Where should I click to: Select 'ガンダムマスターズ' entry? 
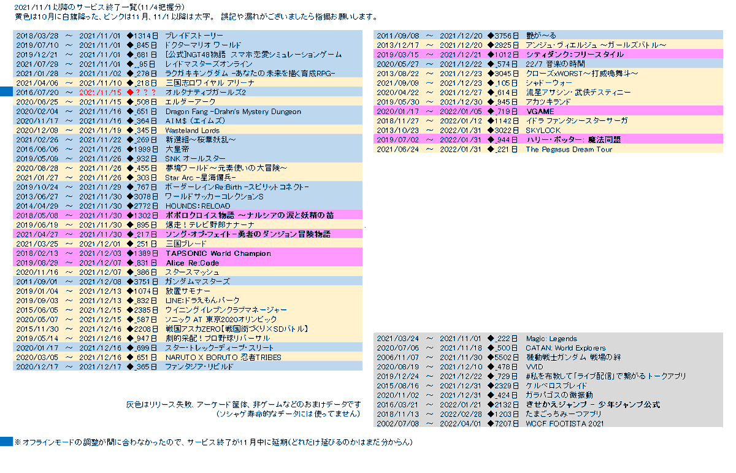pos(197,282)
